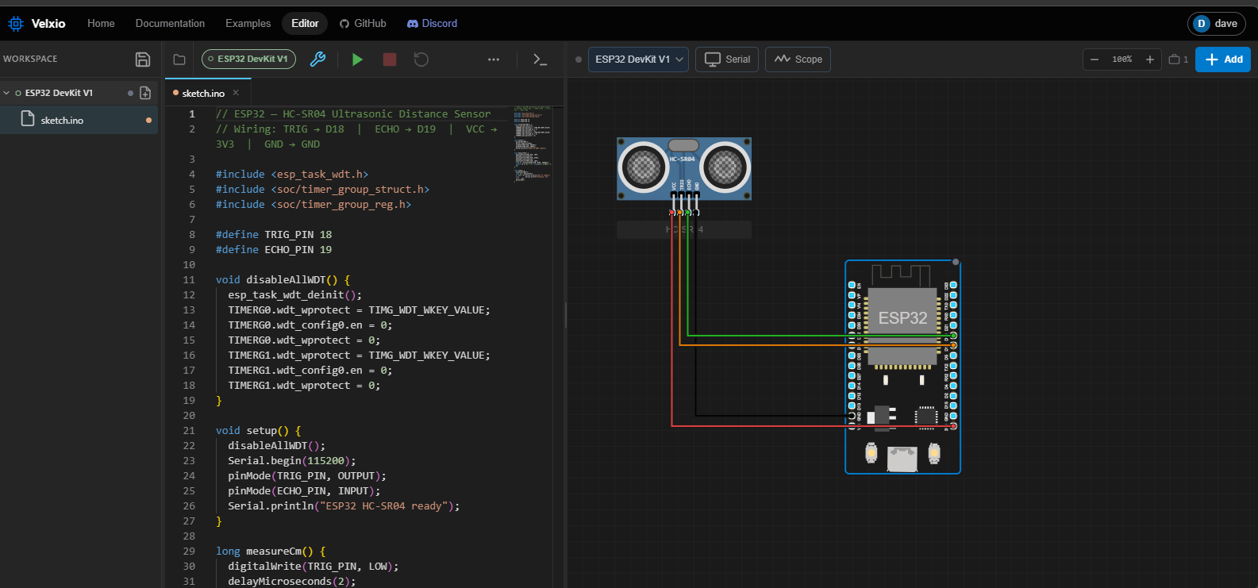This screenshot has height=588, width=1258.
Task: Run the simulation with play button
Action: click(x=357, y=60)
